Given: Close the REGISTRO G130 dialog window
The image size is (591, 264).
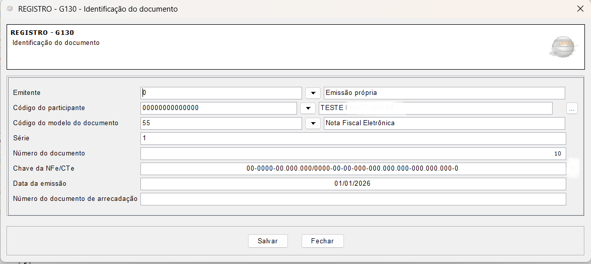Looking at the screenshot, I should [580, 9].
